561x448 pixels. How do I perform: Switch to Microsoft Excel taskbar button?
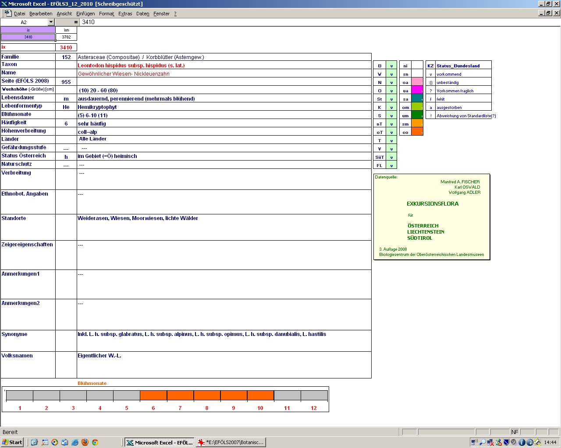click(x=160, y=442)
